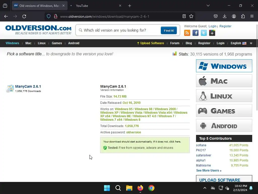Open the Firefox application menu
The image size is (258, 194).
[252, 16]
